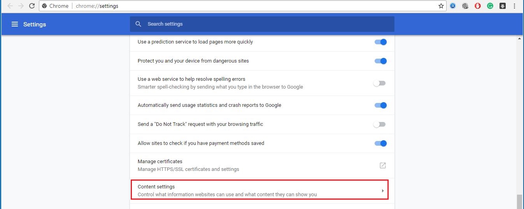Open Manage certificates external link icon
Viewport: 524px width, 209px height.
[383, 165]
